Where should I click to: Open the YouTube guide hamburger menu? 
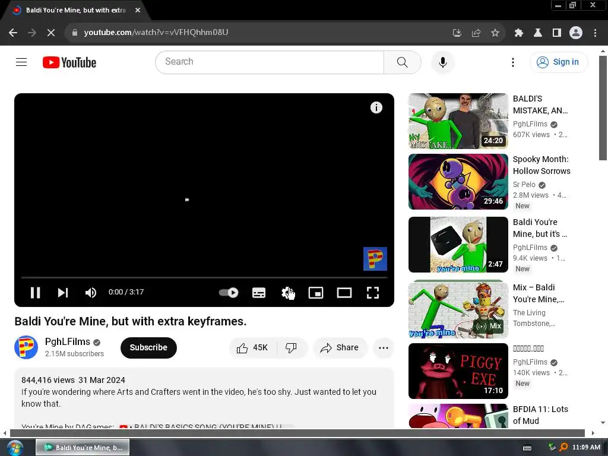(21, 62)
